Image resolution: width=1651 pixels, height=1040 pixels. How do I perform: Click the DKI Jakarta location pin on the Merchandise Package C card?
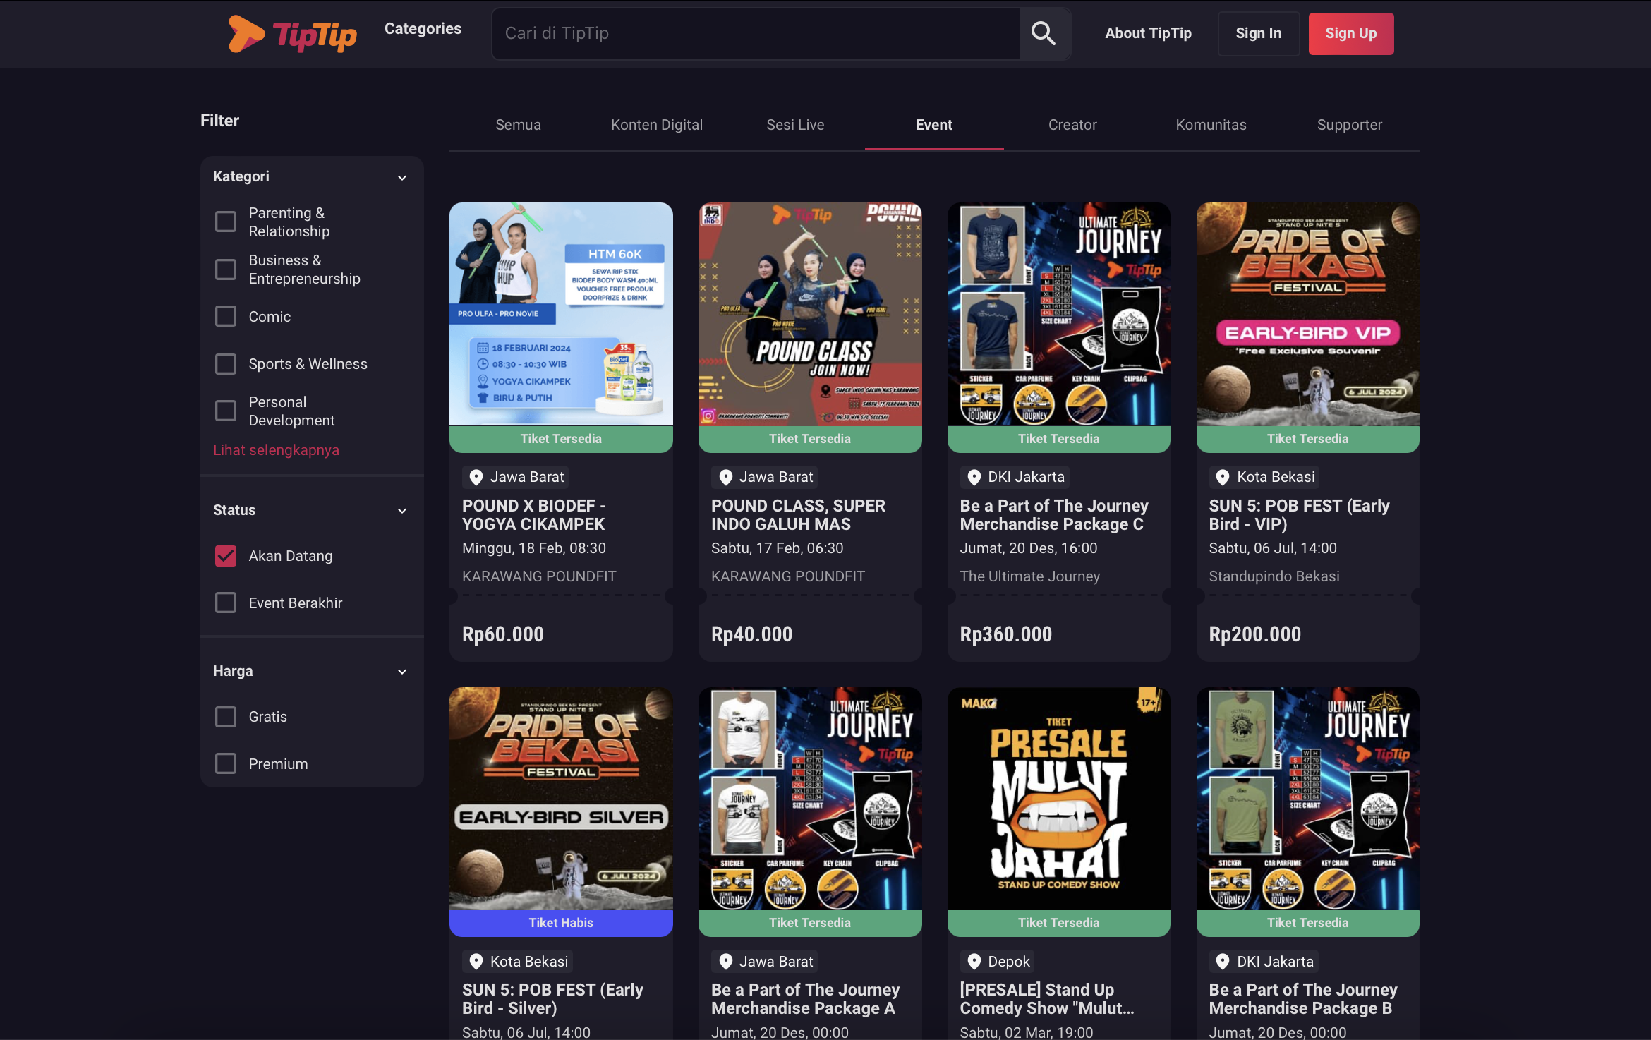click(974, 477)
